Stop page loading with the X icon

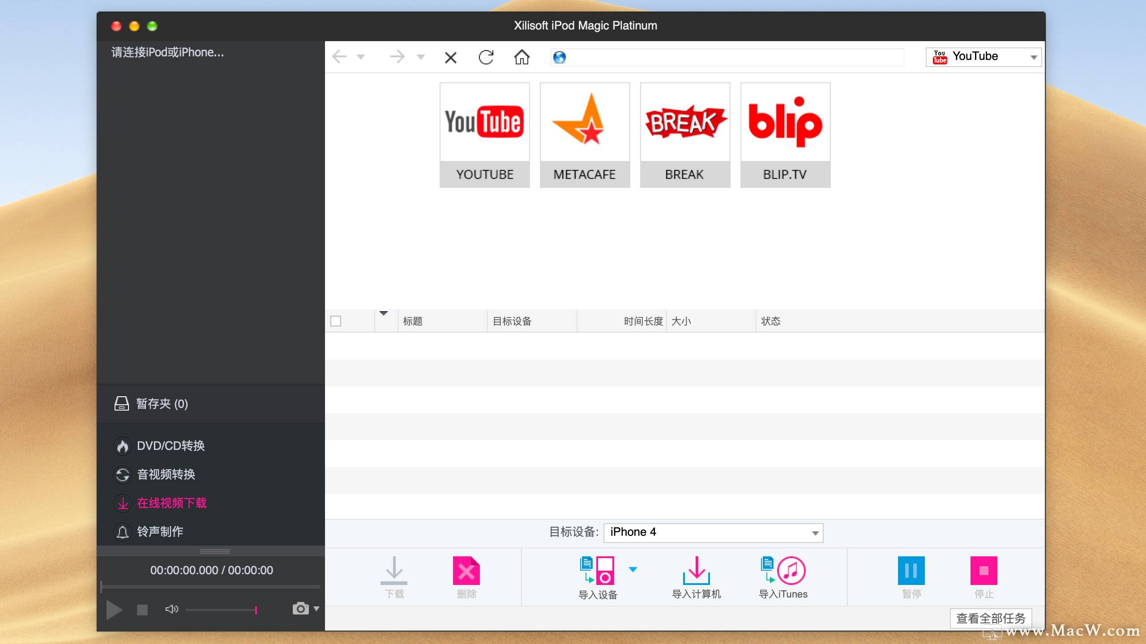click(451, 58)
